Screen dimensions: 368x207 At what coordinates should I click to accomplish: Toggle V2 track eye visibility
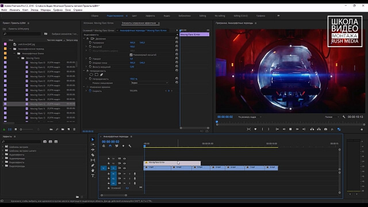[x=124, y=163]
